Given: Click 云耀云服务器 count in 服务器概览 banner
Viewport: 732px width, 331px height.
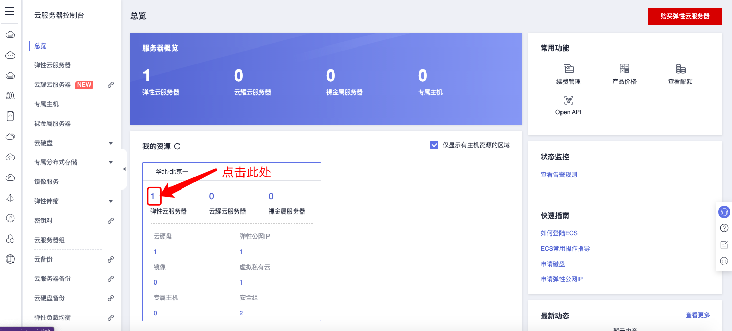Looking at the screenshot, I should [x=239, y=76].
